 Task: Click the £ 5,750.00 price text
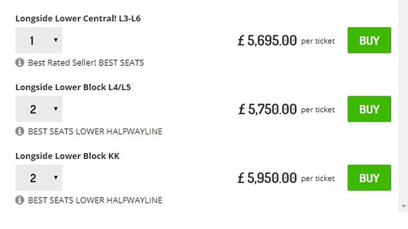(267, 109)
